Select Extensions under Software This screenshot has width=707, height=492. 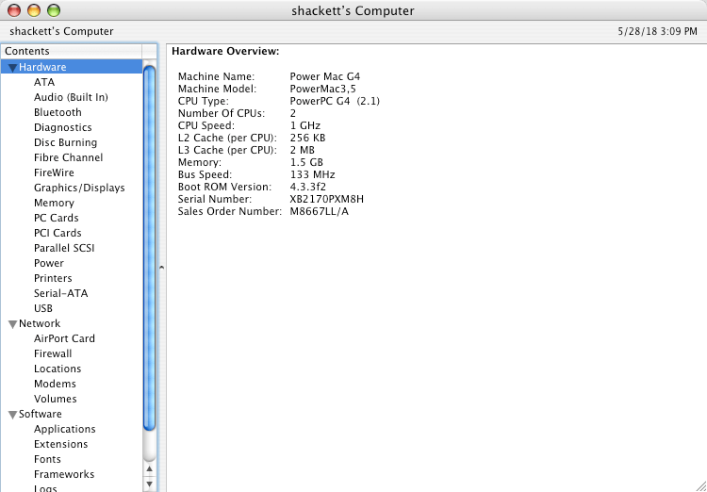click(x=61, y=444)
